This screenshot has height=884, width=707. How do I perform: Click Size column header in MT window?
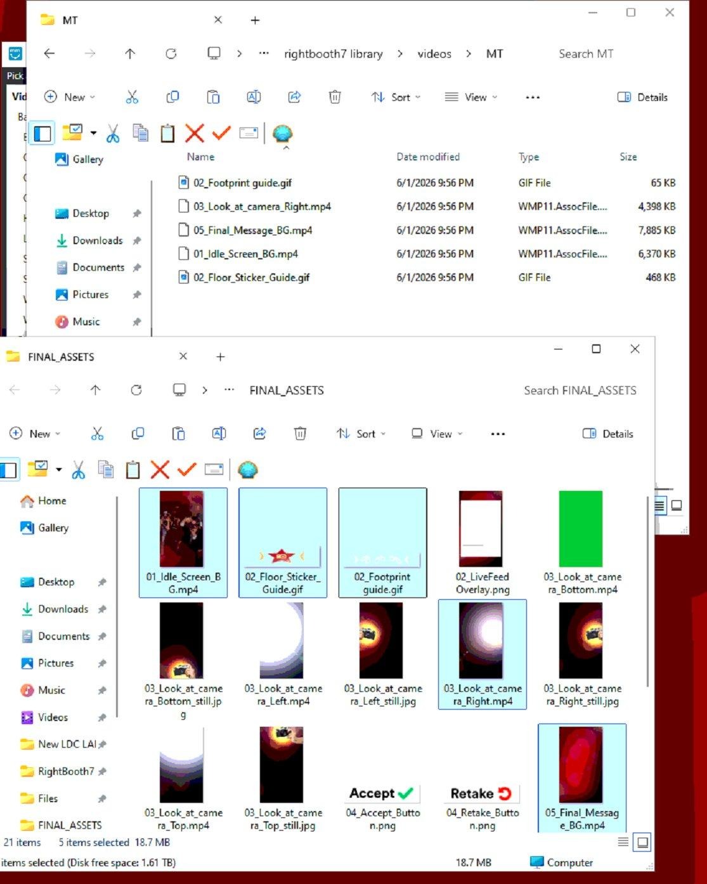pos(628,157)
